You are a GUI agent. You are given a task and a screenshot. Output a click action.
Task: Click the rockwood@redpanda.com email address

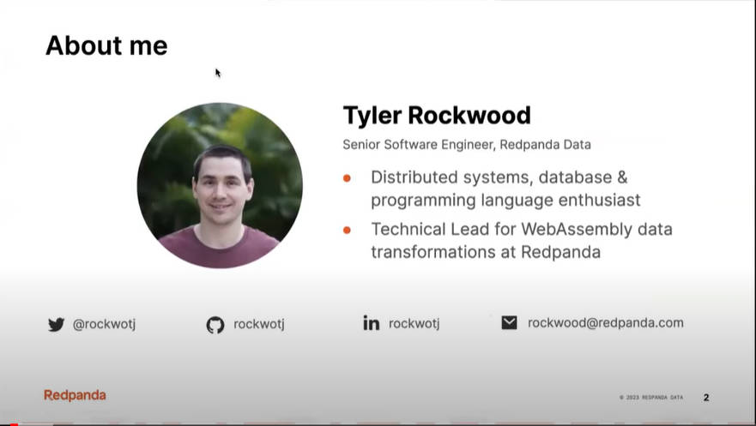(606, 322)
